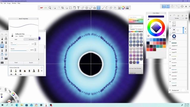Click the Add Group folder icon in Layers
This screenshot has height=107, width=190.
pos(174,15)
